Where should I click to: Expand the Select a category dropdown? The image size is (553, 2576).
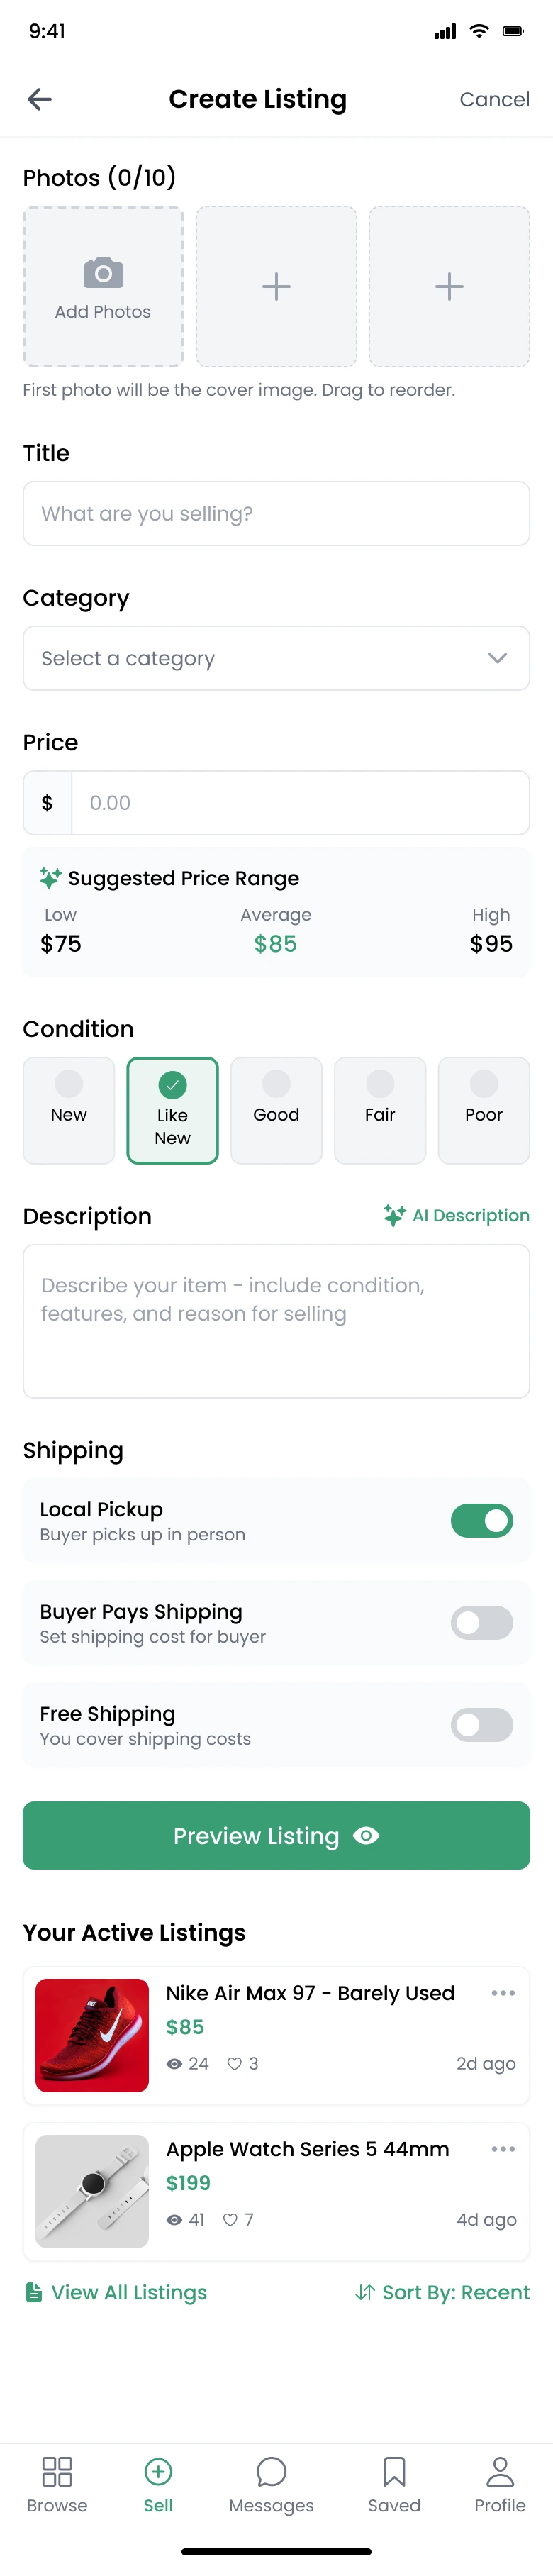click(276, 658)
